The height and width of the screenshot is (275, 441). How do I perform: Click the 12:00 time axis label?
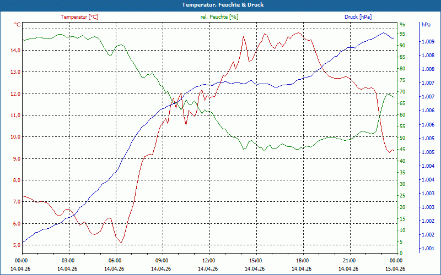(x=208, y=261)
